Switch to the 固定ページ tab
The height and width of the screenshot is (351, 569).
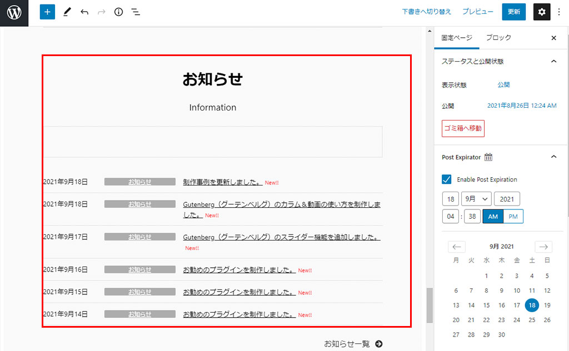(456, 38)
